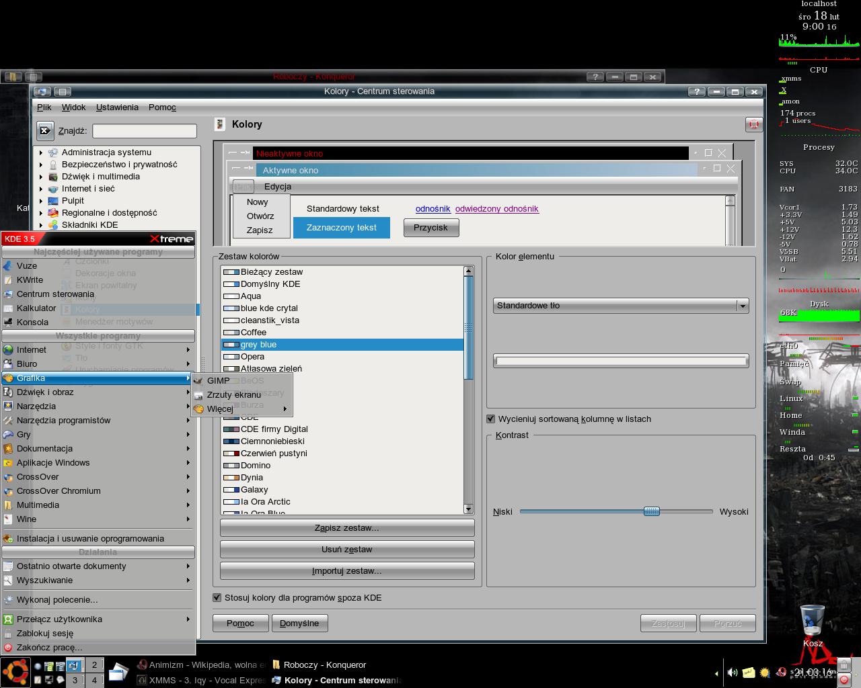
Task: Click odwiedzony odnośnik link in preview
Action: tap(497, 209)
